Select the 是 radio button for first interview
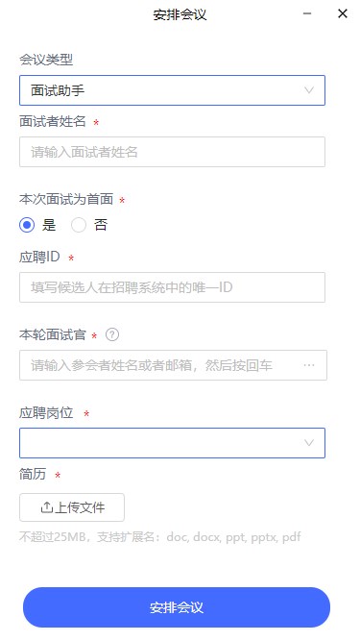This screenshot has width=360, height=641. click(27, 225)
